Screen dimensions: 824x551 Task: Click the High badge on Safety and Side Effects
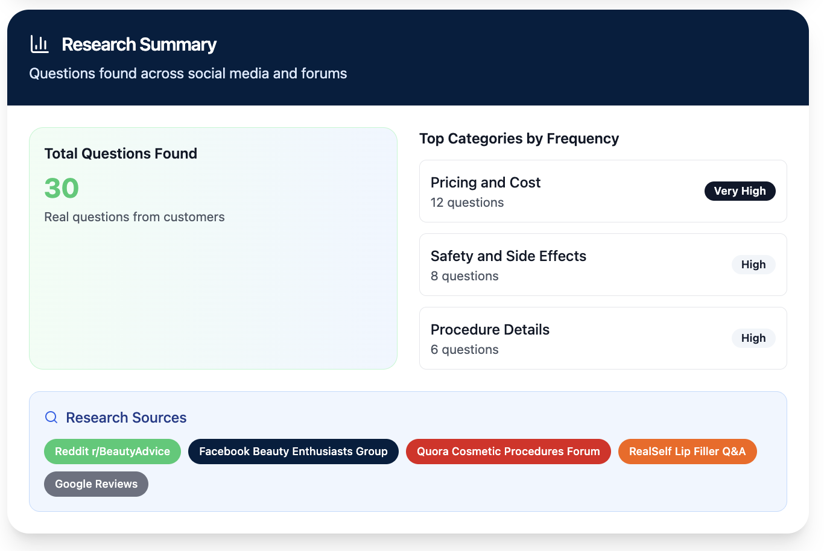[x=753, y=264]
